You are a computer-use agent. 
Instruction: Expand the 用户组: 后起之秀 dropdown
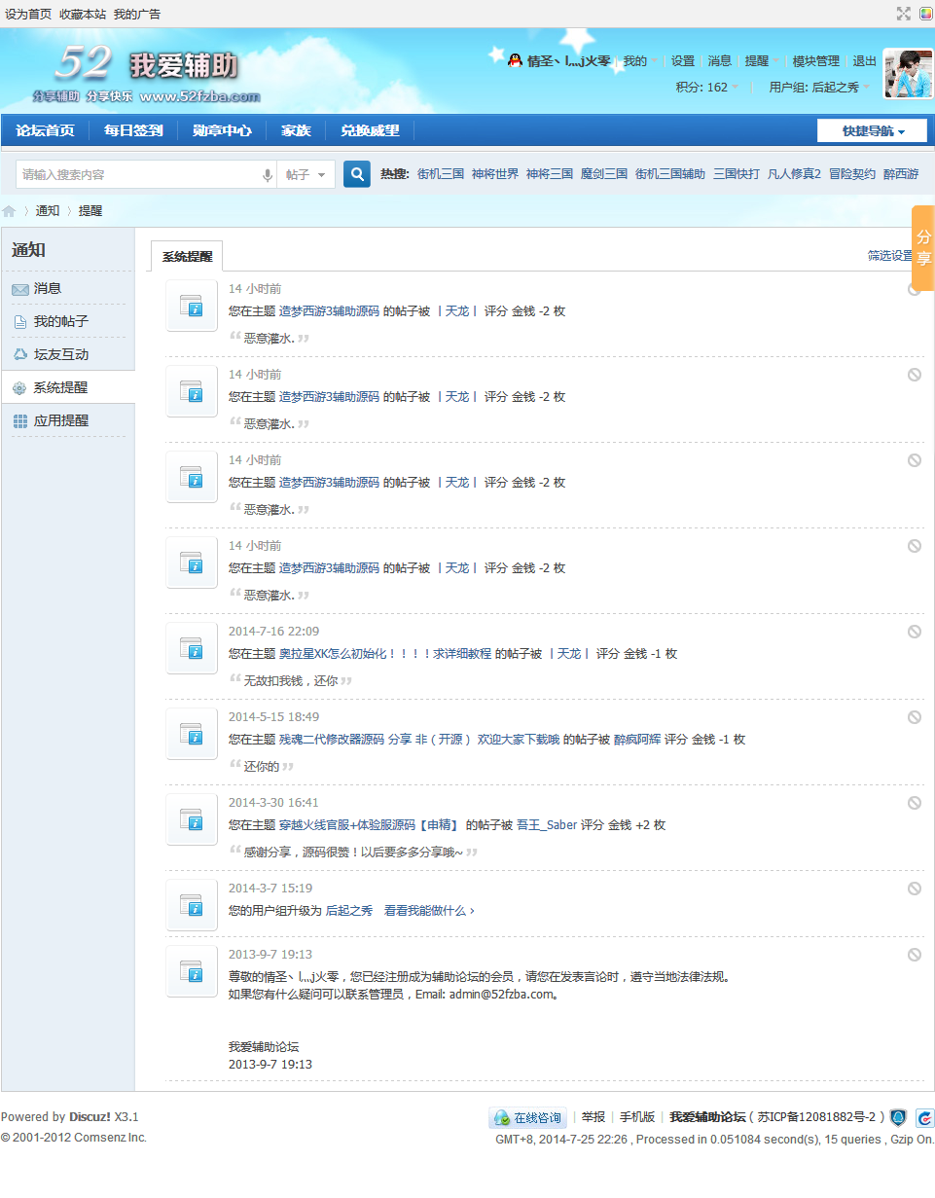point(819,87)
